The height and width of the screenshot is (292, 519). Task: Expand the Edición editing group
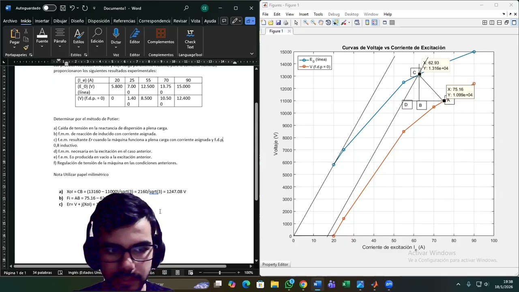(97, 38)
